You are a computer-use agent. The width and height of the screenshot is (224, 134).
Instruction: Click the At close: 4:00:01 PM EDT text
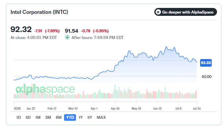click(34, 38)
